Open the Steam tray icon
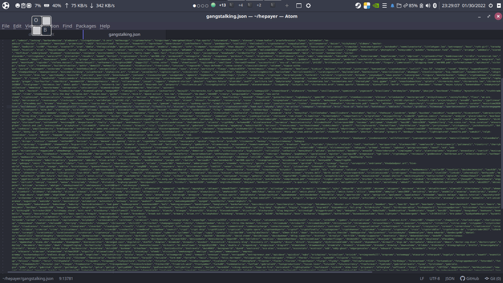This screenshot has width=503, height=283. (x=358, y=5)
